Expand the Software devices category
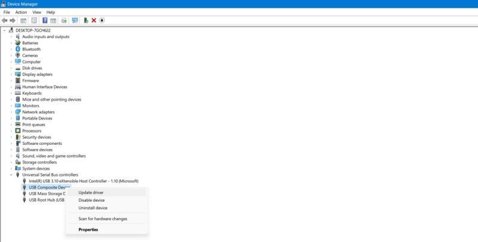Viewport: 478px width, 242px height. point(11,150)
